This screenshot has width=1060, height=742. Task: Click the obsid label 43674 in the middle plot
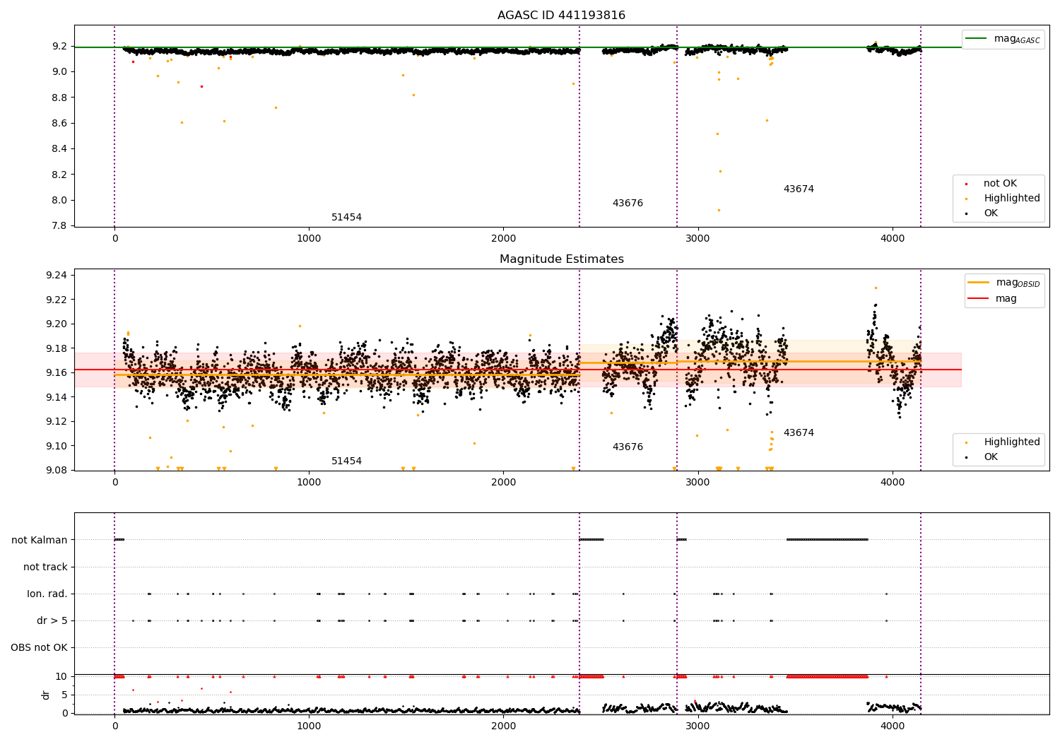point(799,433)
